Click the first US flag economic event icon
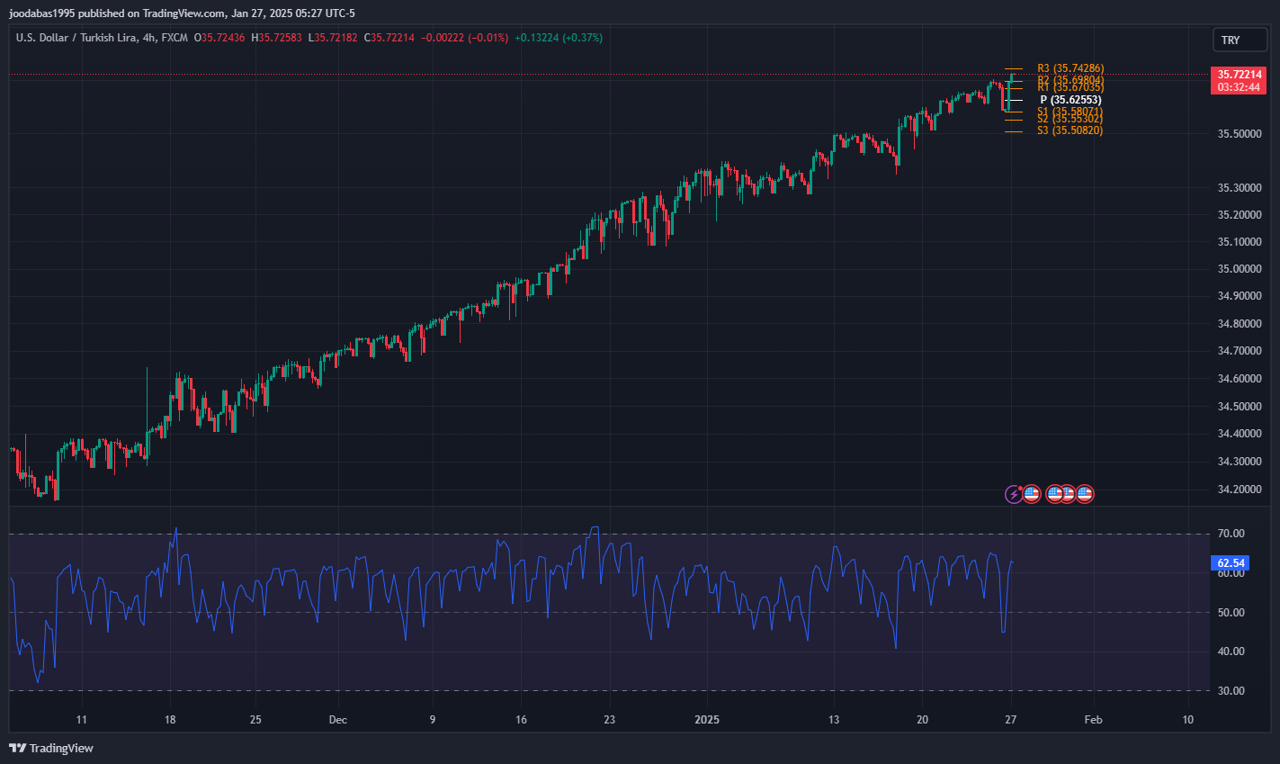The height and width of the screenshot is (764, 1280). tap(1032, 494)
